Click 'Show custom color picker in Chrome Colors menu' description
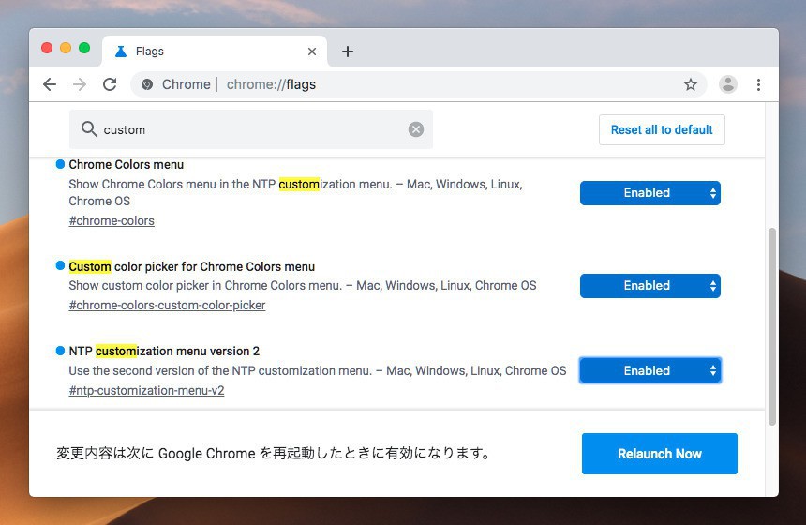806x525 pixels. tap(302, 285)
